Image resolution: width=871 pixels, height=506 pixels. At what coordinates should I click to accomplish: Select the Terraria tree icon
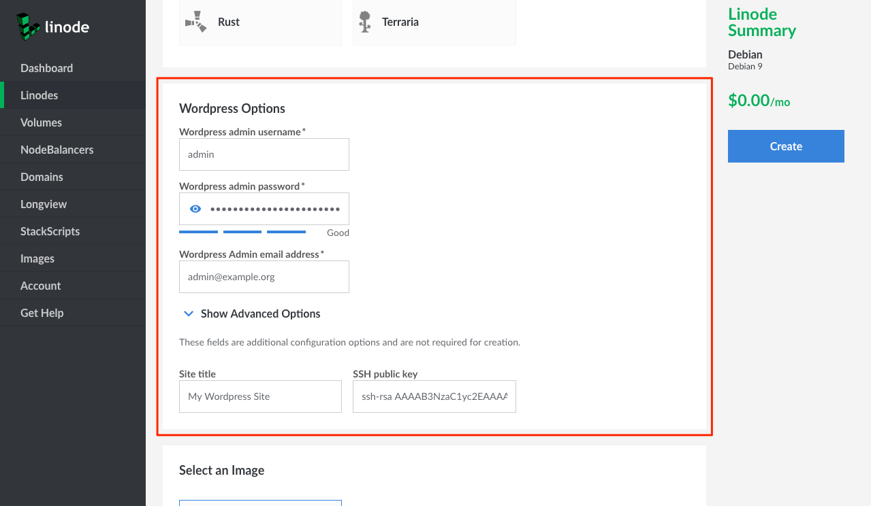pyautogui.click(x=365, y=22)
